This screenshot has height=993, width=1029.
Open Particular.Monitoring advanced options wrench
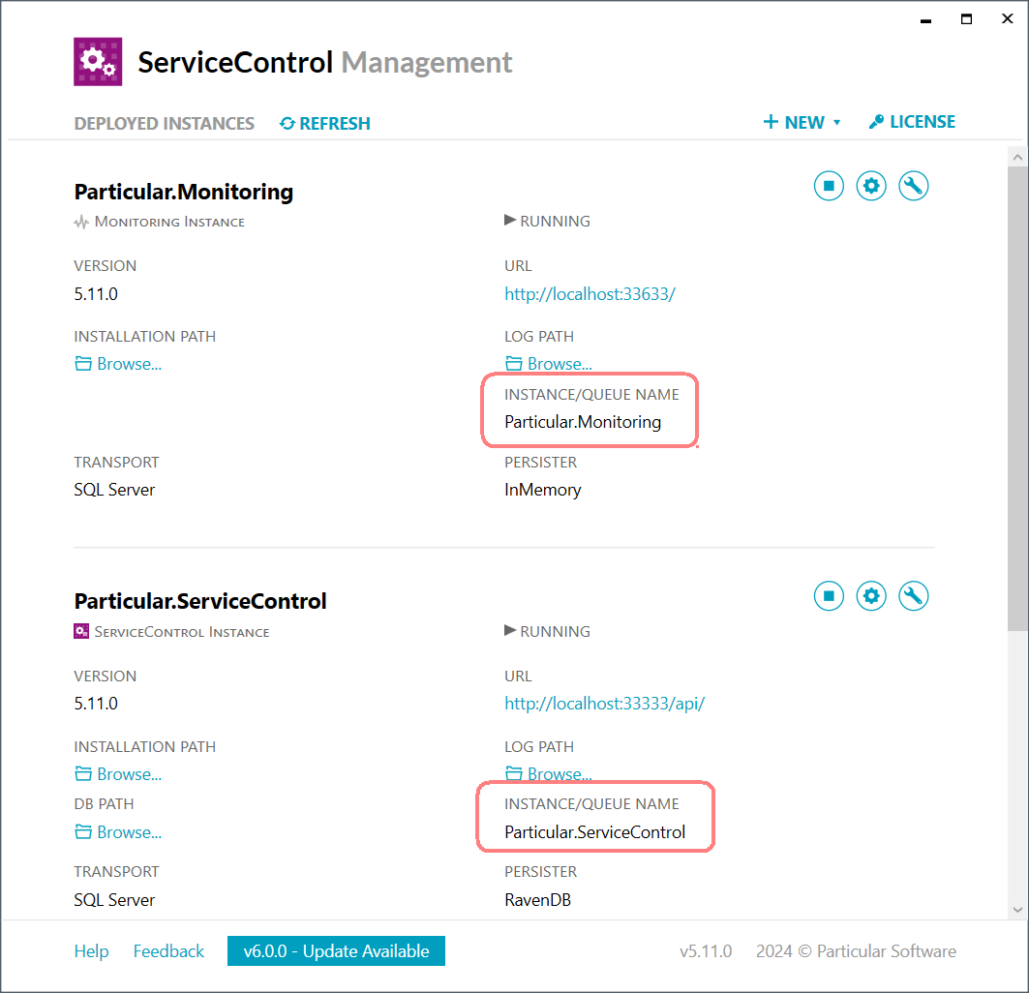point(914,186)
